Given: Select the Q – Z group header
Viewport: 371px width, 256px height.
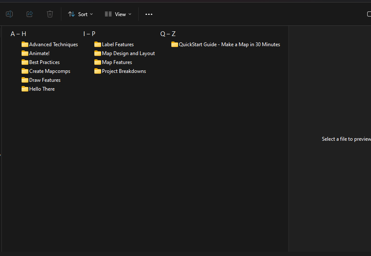Looking at the screenshot, I should click(168, 34).
